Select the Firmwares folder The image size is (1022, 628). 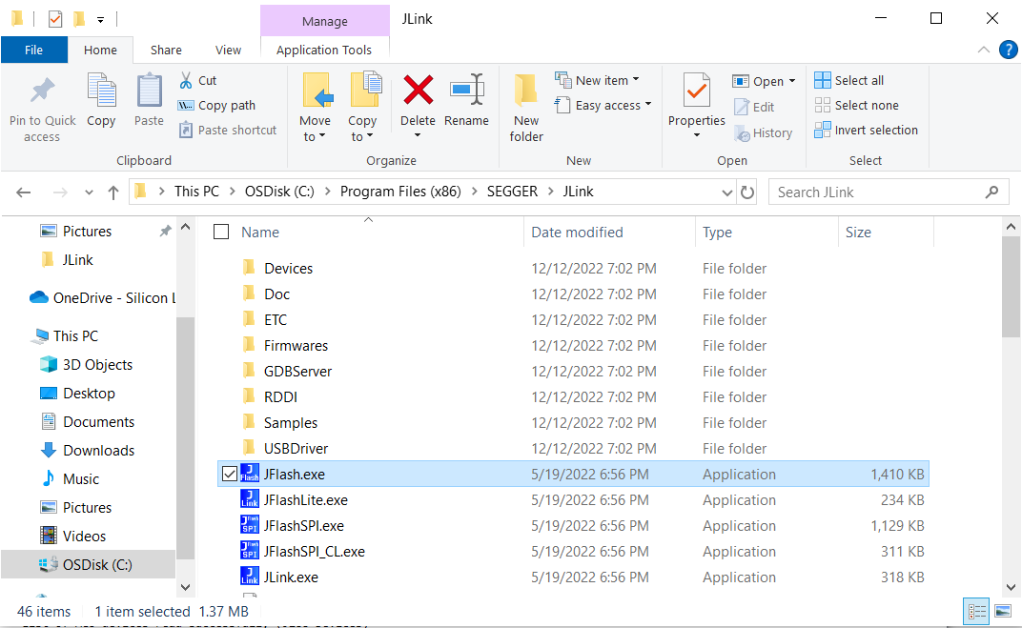pyautogui.click(x=296, y=345)
